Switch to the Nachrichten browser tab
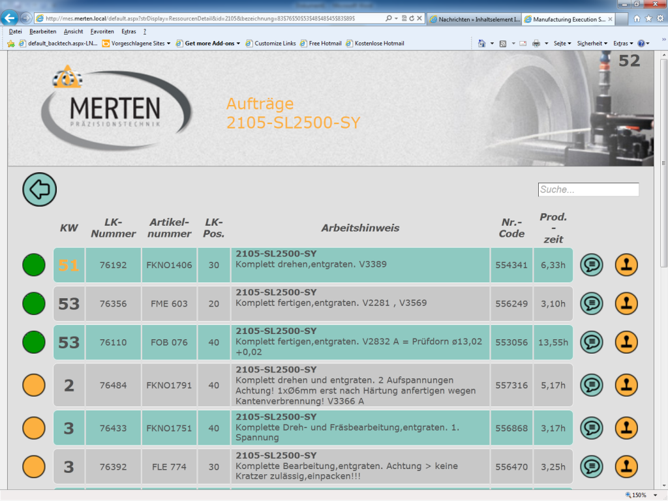 (x=476, y=20)
